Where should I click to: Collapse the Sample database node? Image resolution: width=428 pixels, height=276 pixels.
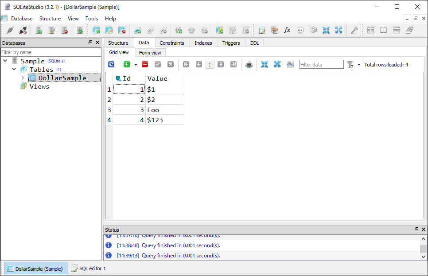click(x=5, y=61)
